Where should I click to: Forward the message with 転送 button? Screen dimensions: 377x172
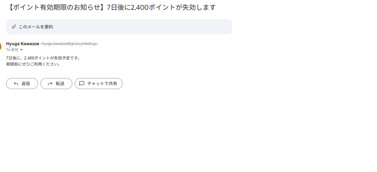click(56, 84)
